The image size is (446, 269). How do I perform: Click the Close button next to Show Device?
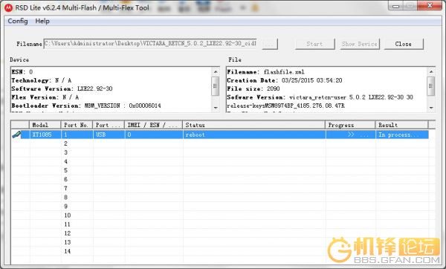tap(404, 44)
